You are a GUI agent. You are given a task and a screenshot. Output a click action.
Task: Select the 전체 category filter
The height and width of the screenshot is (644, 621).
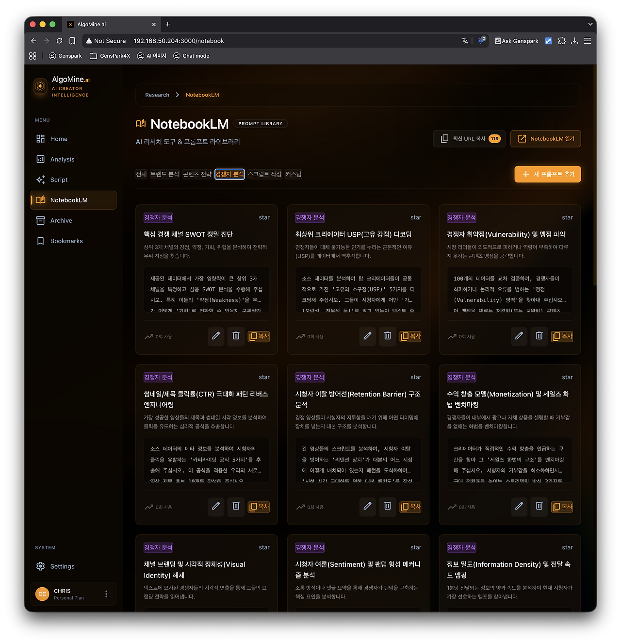click(x=141, y=174)
